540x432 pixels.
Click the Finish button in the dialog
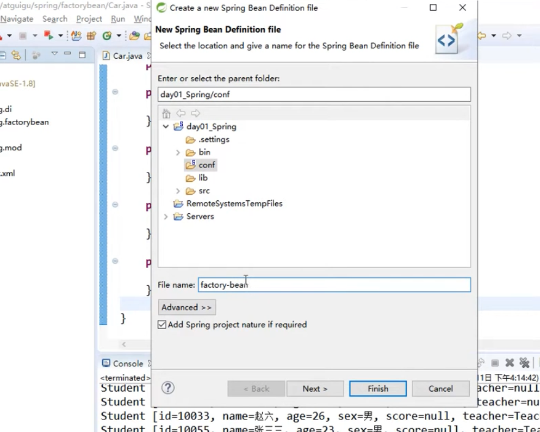[x=378, y=388]
